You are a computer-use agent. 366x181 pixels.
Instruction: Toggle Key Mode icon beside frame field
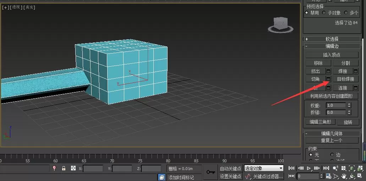coord(291,176)
